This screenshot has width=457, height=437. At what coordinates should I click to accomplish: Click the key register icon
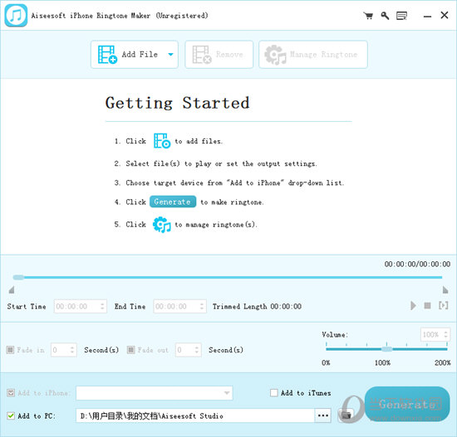385,16
